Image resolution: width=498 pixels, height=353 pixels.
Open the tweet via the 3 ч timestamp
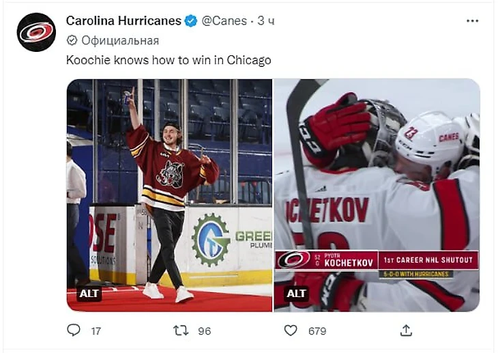tap(266, 21)
